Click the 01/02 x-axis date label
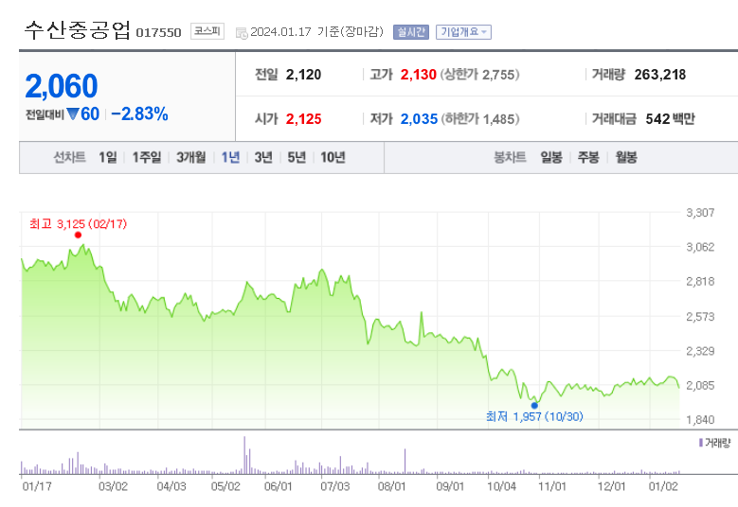Image resolution: width=738 pixels, height=507 pixels. coord(663,486)
